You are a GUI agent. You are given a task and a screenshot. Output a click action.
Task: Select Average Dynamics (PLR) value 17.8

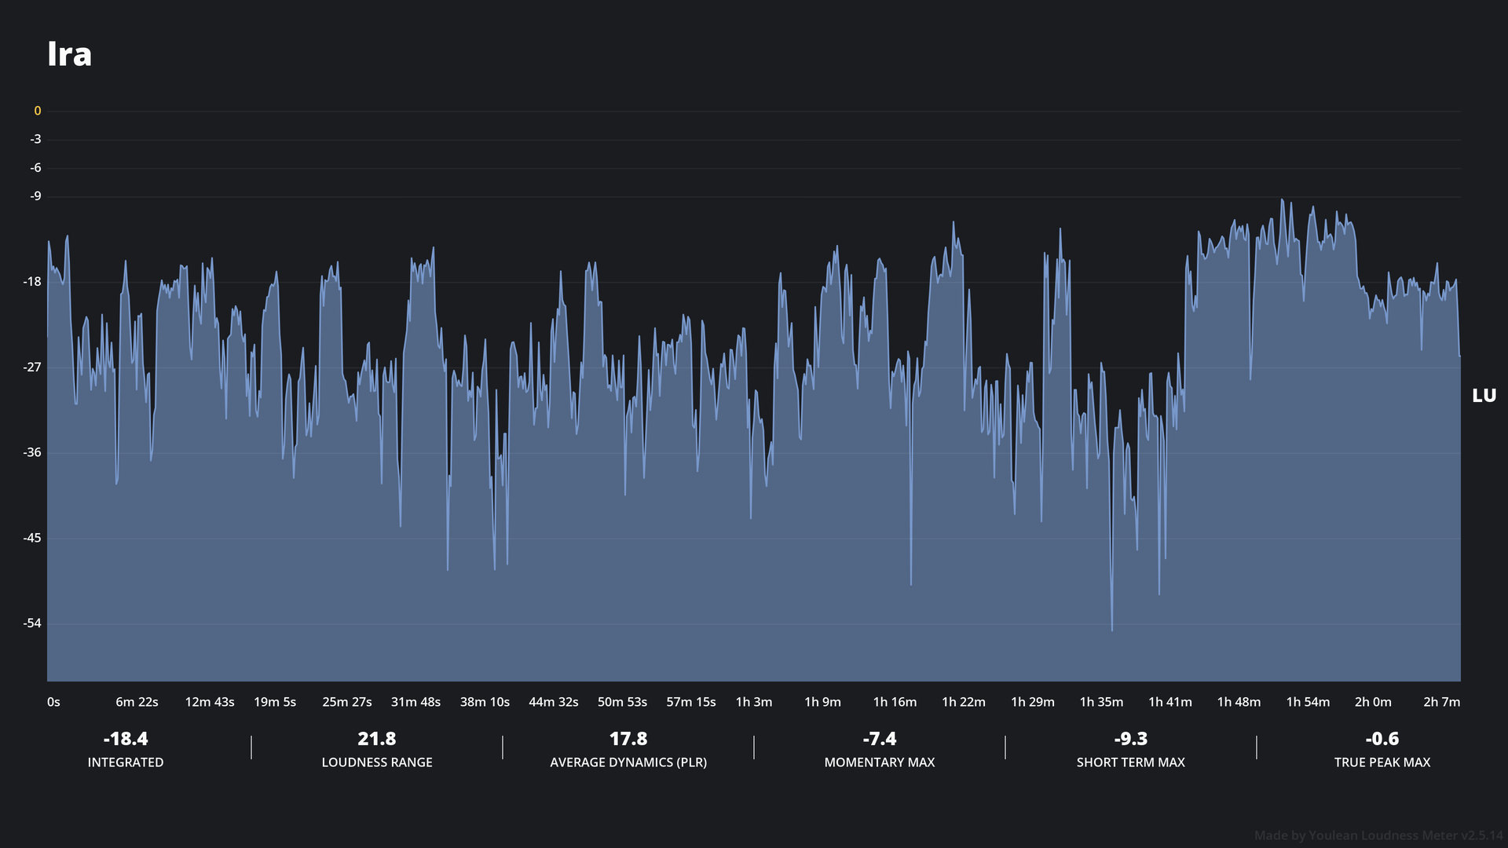(x=628, y=739)
